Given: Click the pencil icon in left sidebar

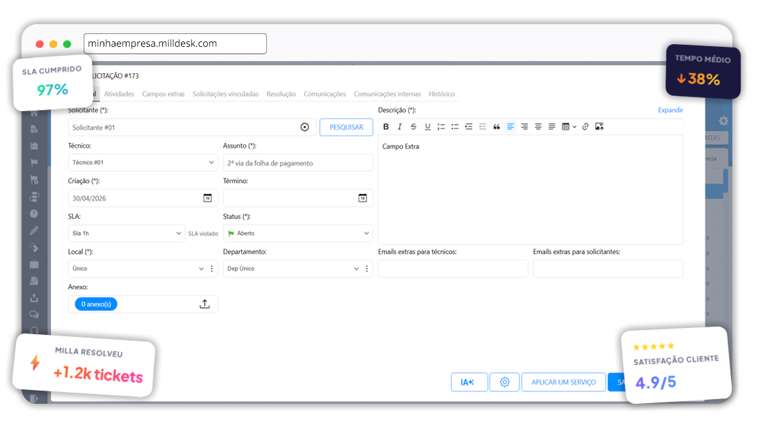Looking at the screenshot, I should (x=34, y=231).
